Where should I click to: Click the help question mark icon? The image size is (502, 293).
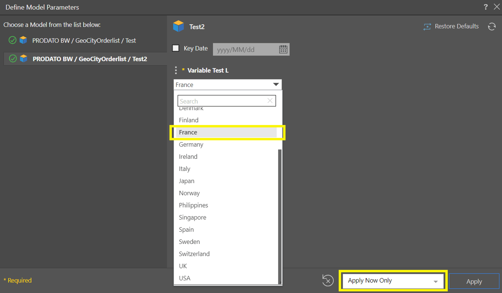pos(485,7)
